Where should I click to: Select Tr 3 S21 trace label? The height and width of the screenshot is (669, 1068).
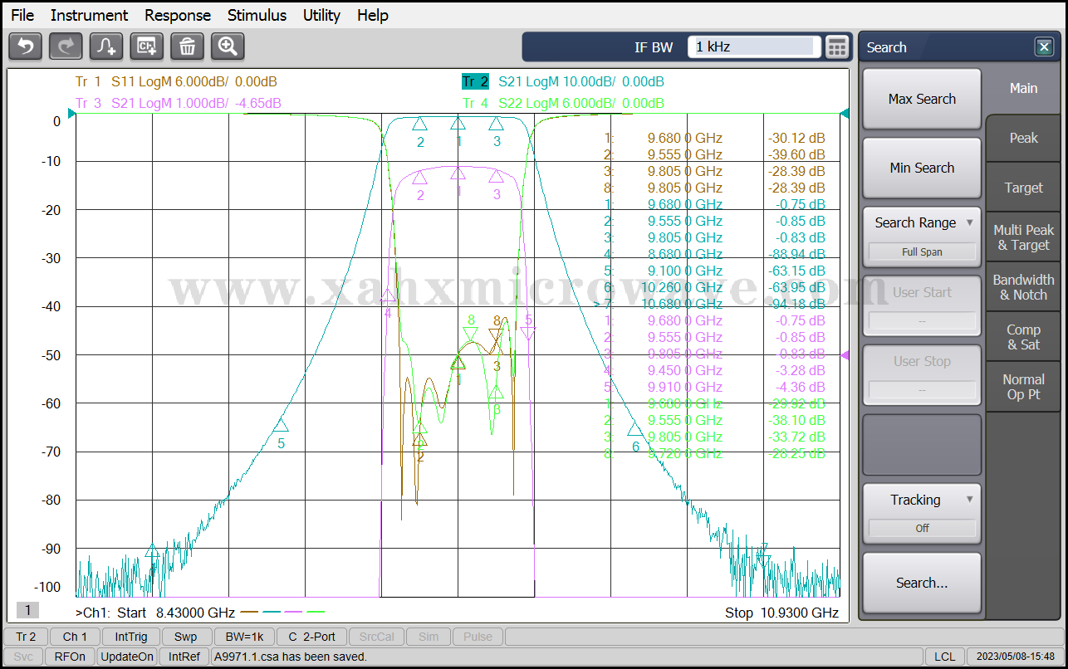tap(178, 103)
